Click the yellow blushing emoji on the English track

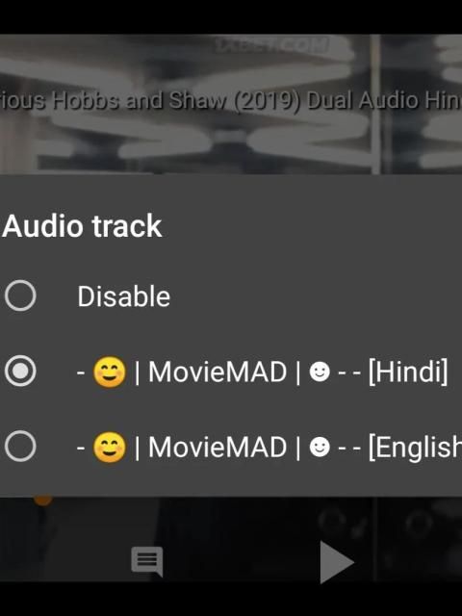click(x=110, y=448)
